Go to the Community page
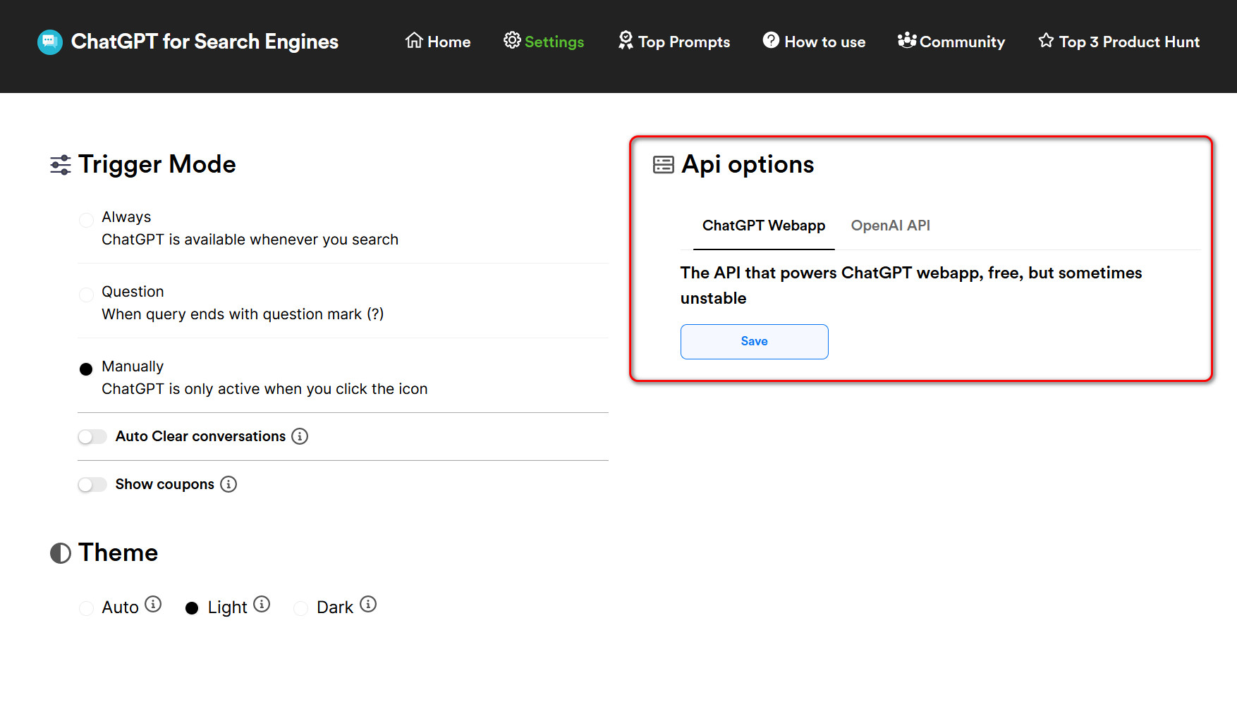 (x=951, y=42)
